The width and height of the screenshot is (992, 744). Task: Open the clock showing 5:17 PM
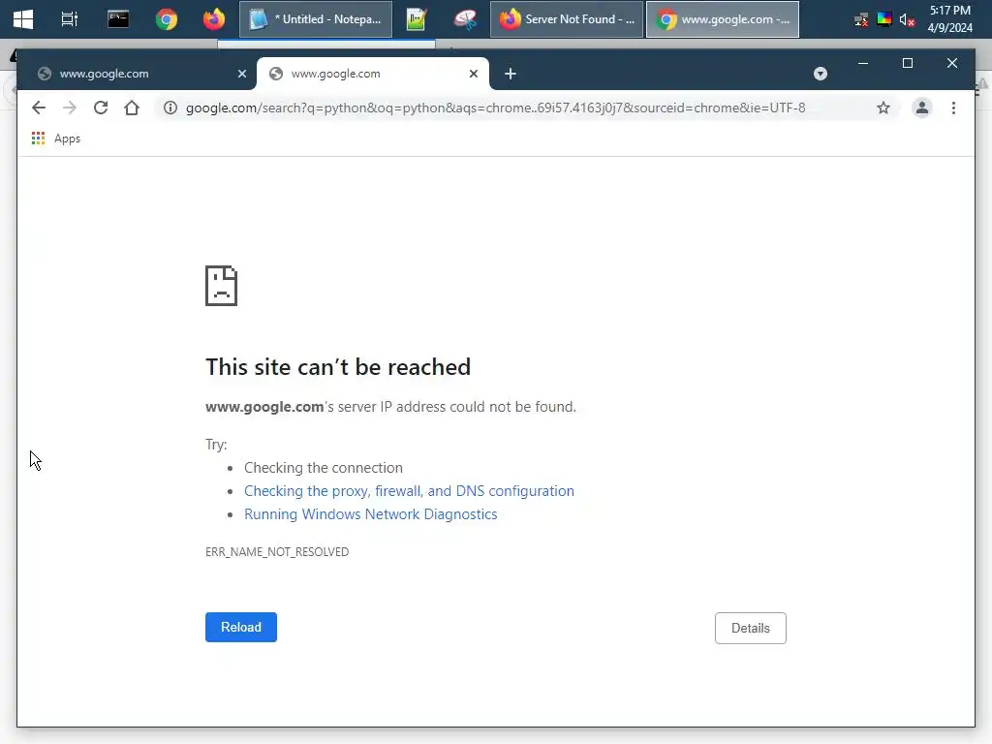click(949, 19)
